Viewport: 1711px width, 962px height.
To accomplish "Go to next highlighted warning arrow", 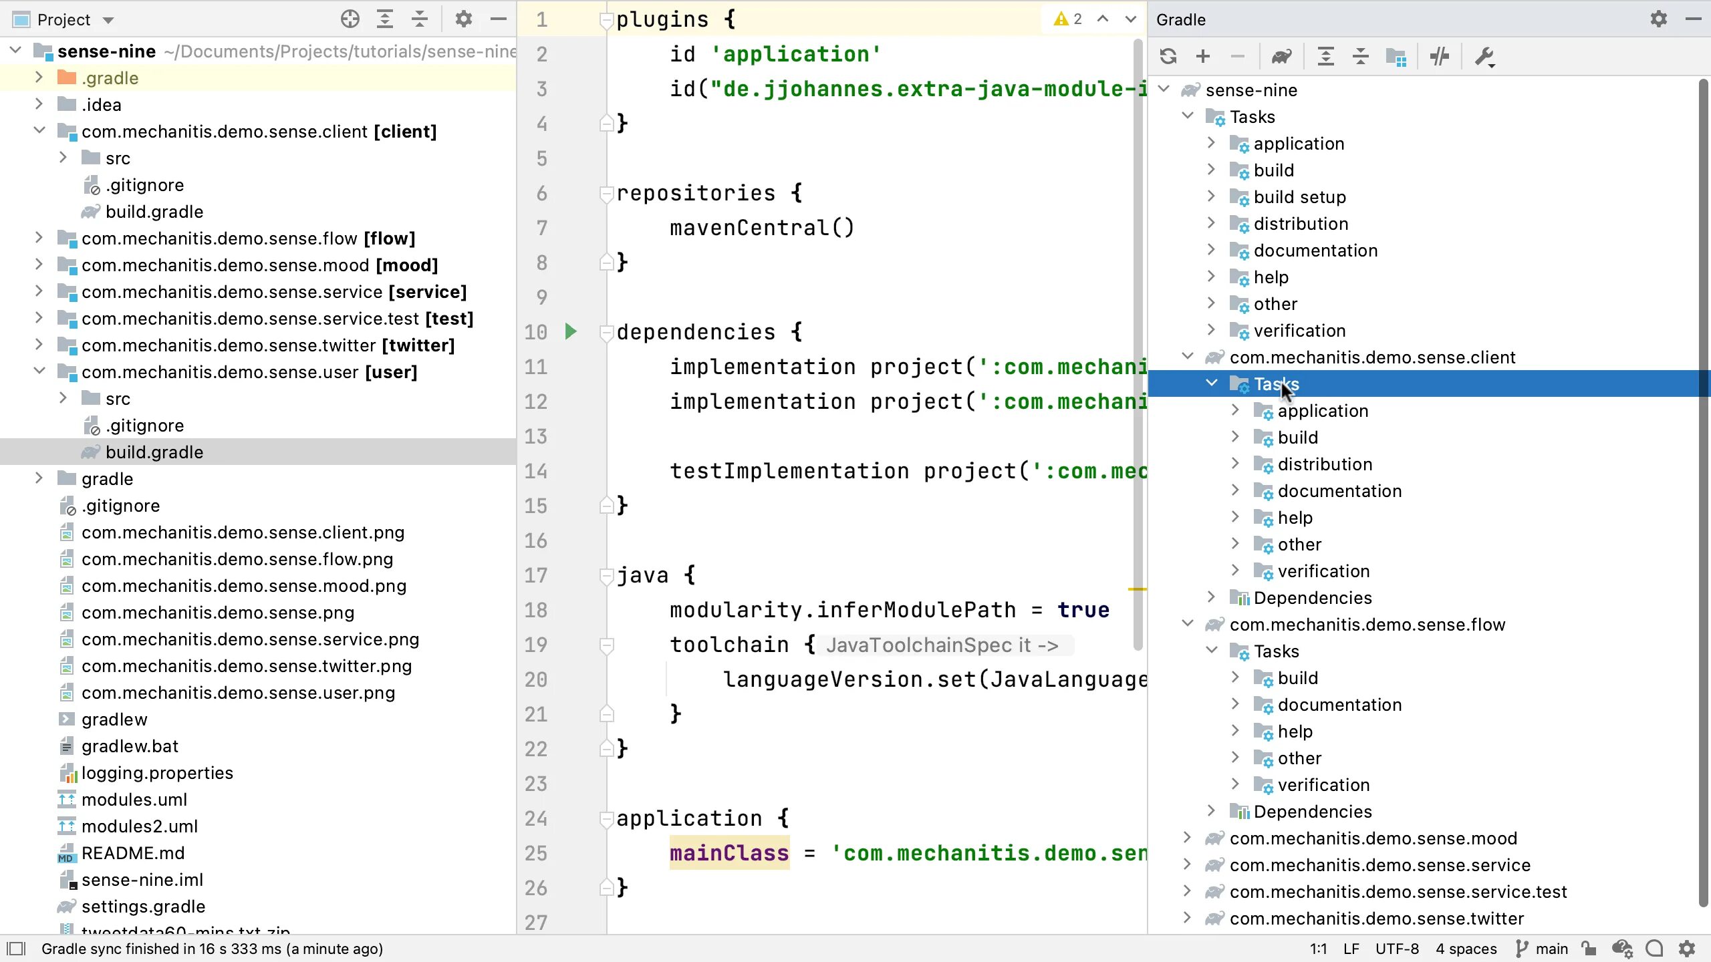I will click(1130, 19).
